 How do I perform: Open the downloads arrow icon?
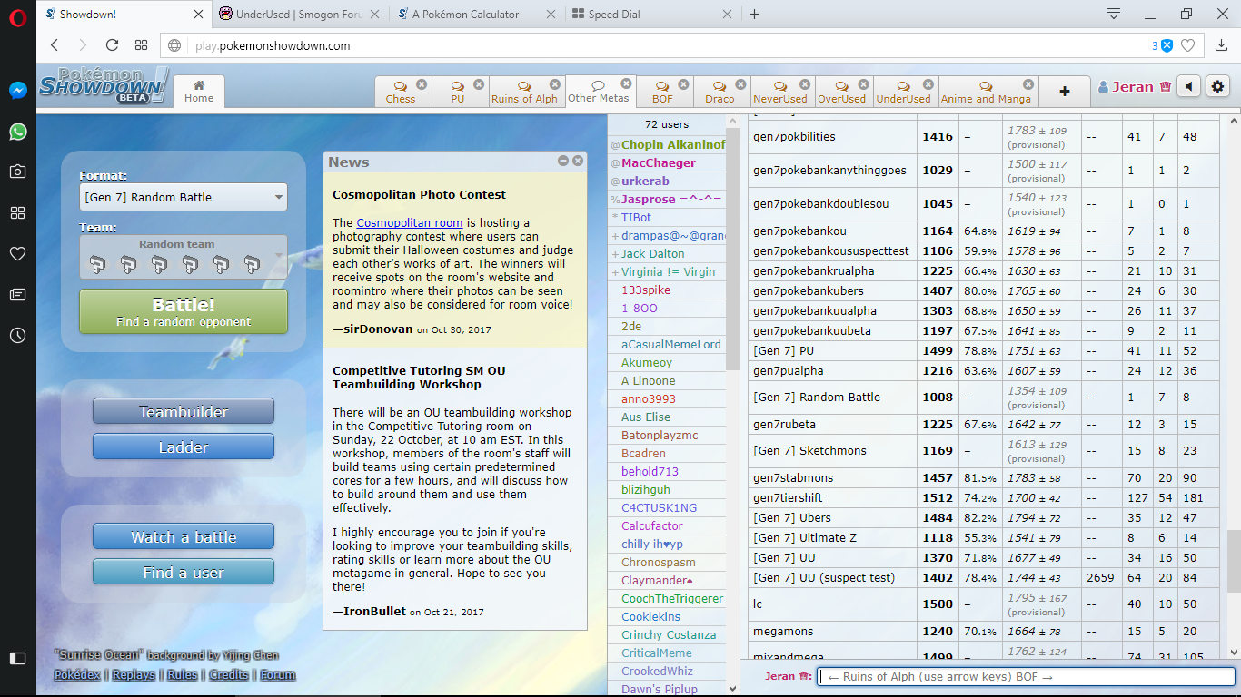[1222, 45]
